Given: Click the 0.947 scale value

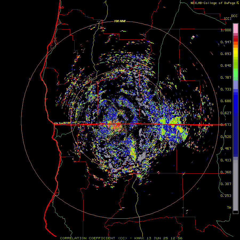Looking at the screenshot, I should pos(226,42).
